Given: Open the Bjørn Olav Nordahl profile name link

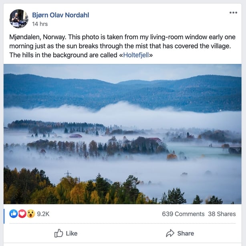Looking at the screenshot, I should point(60,15).
